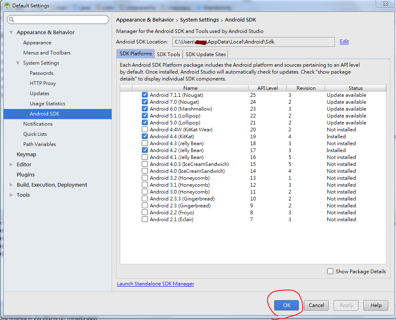
Task: Select Android SDK tree item
Action: pyautogui.click(x=57, y=114)
